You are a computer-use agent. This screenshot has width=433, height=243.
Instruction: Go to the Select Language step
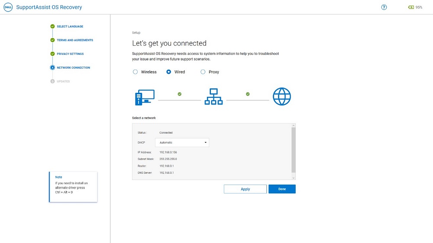tap(70, 26)
